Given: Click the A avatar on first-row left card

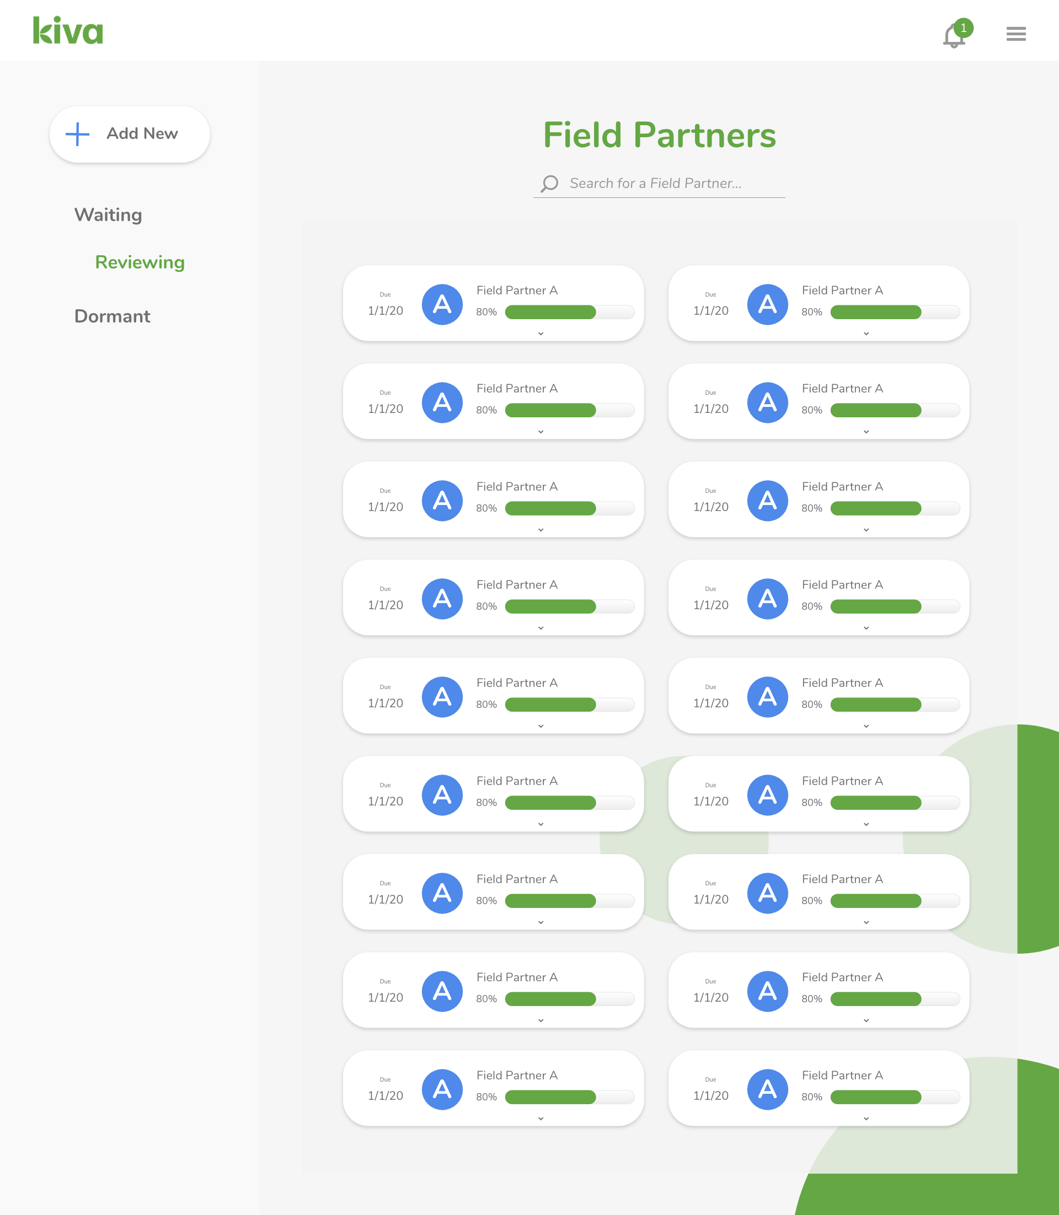Looking at the screenshot, I should (442, 304).
